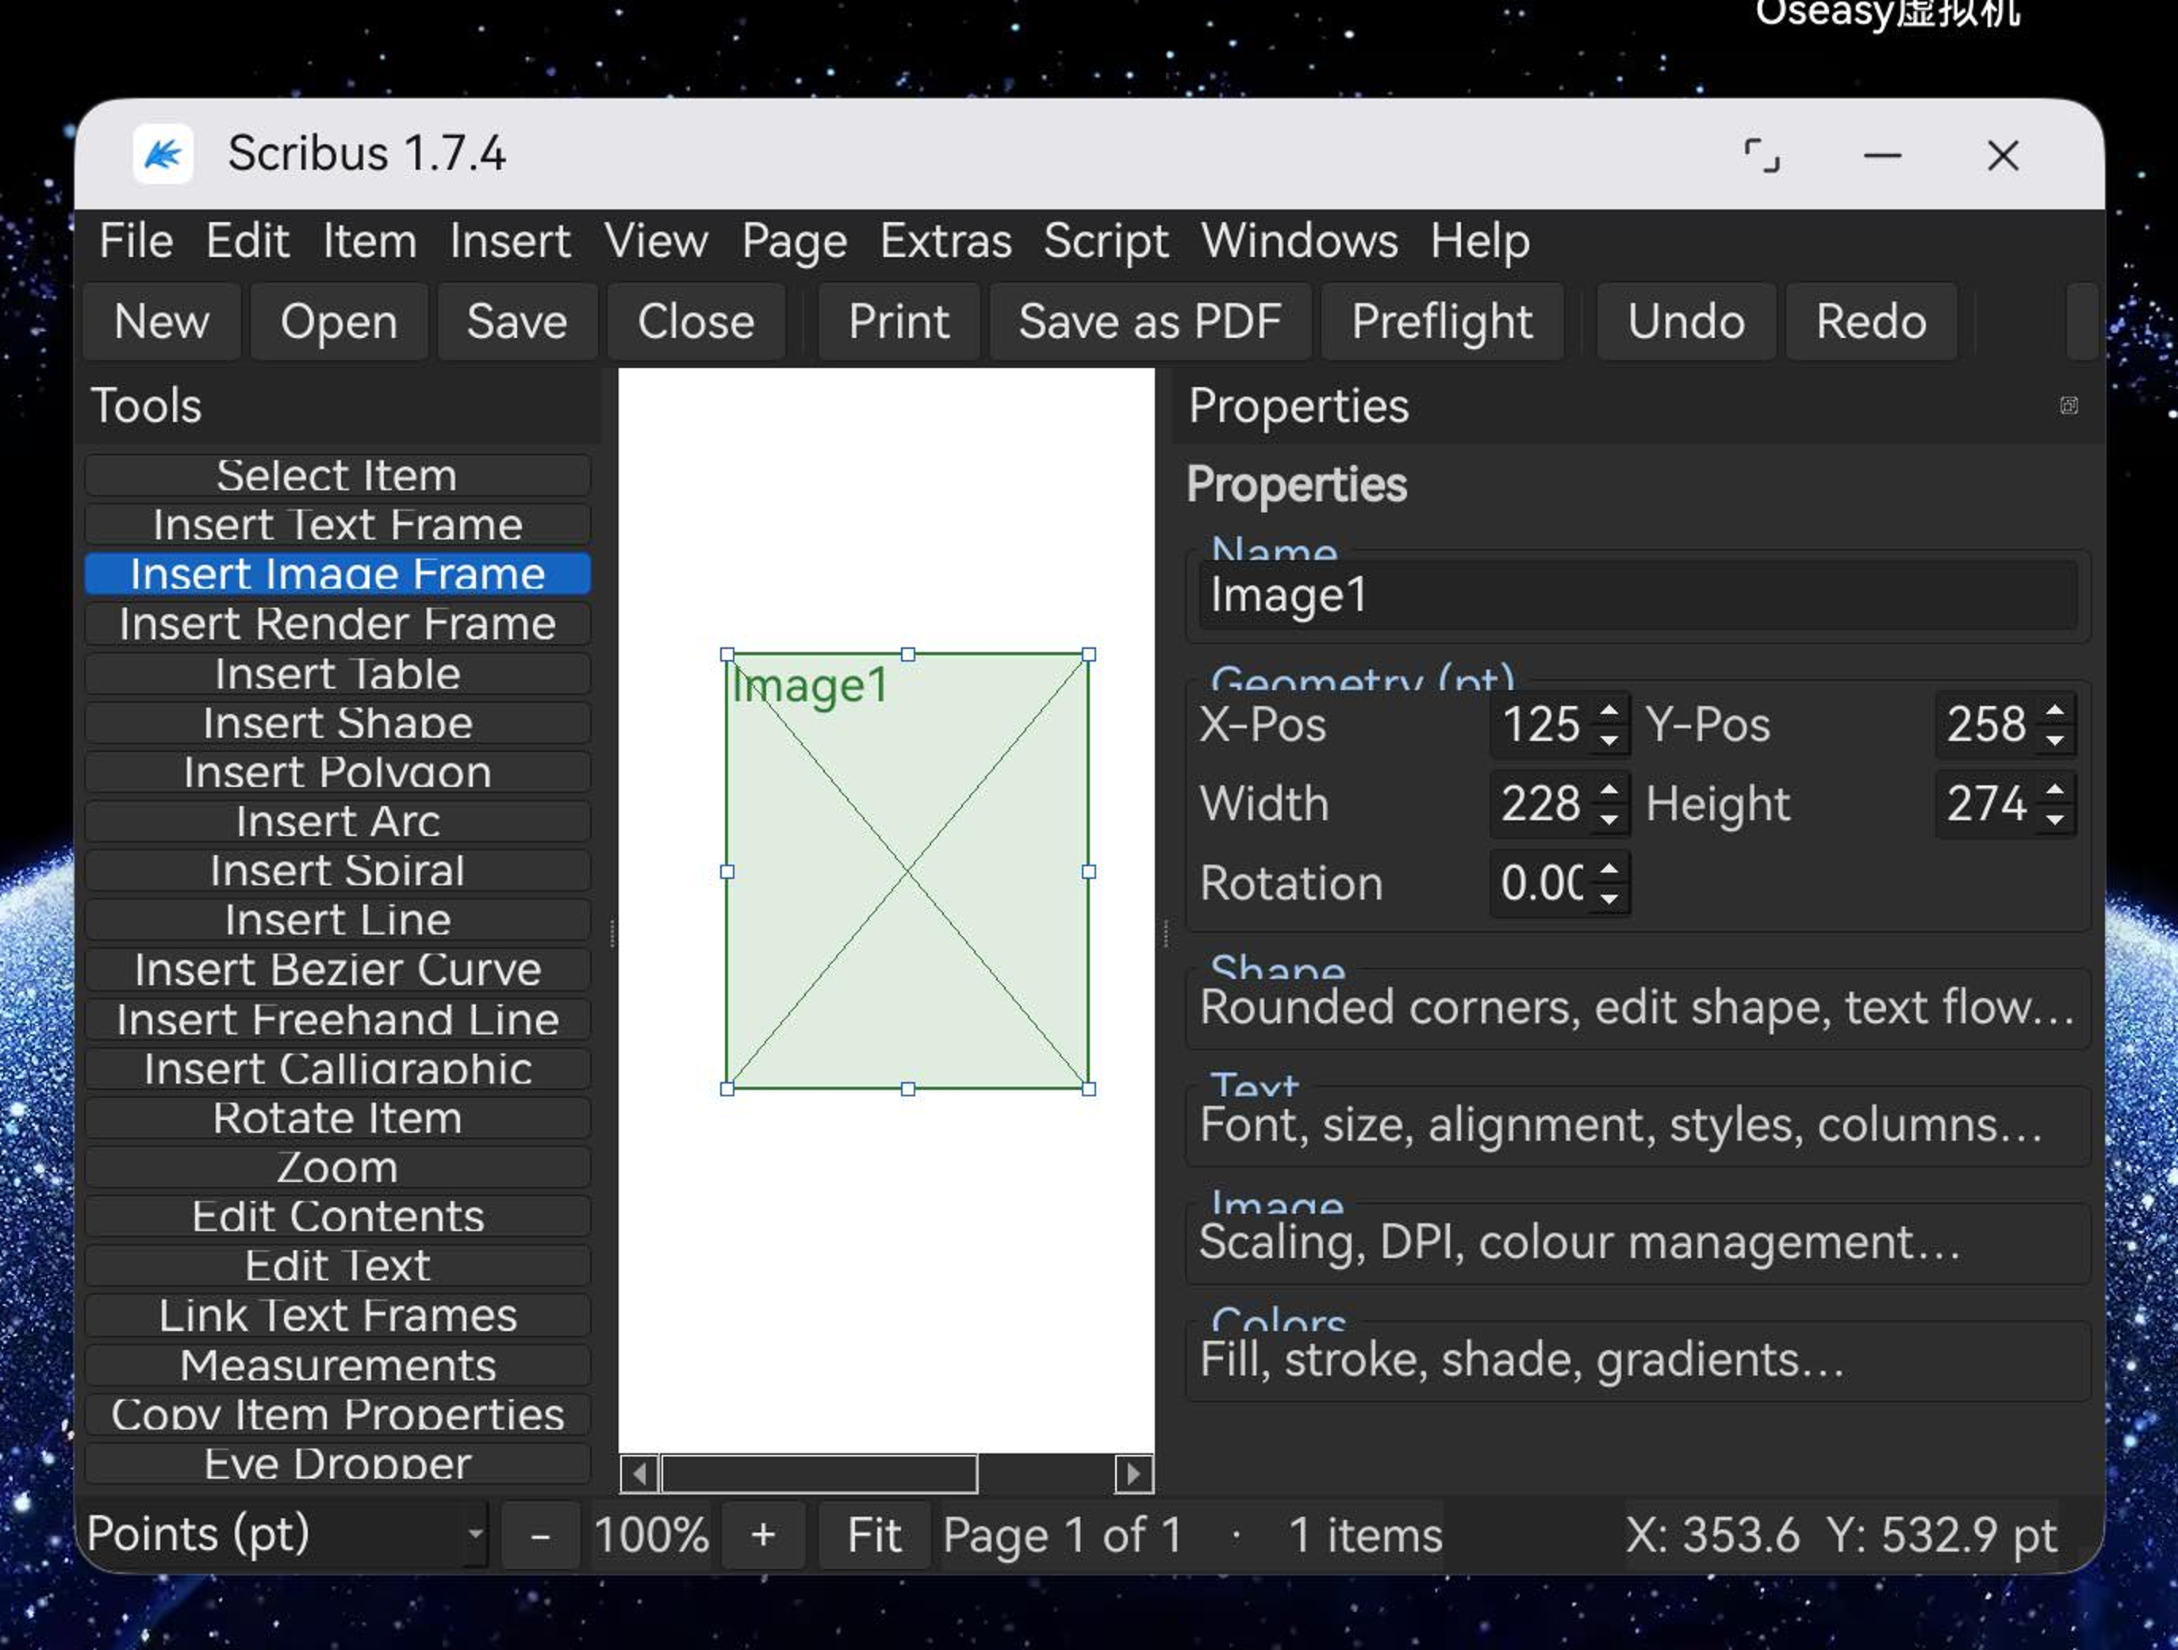
Task: Click the Scribus app logo icon
Action: click(x=163, y=154)
